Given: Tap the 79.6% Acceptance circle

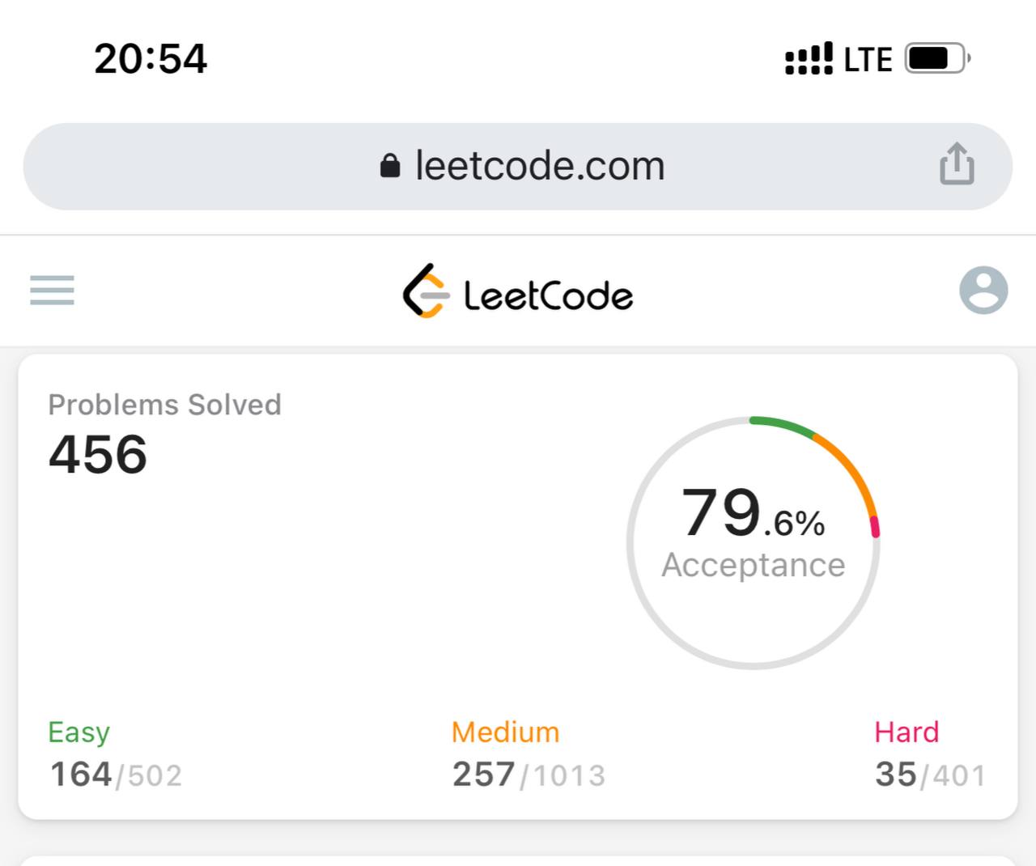Looking at the screenshot, I should (x=754, y=543).
